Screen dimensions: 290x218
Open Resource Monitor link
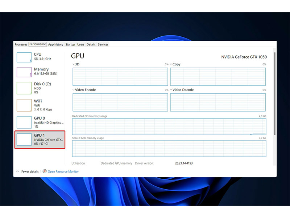point(63,171)
